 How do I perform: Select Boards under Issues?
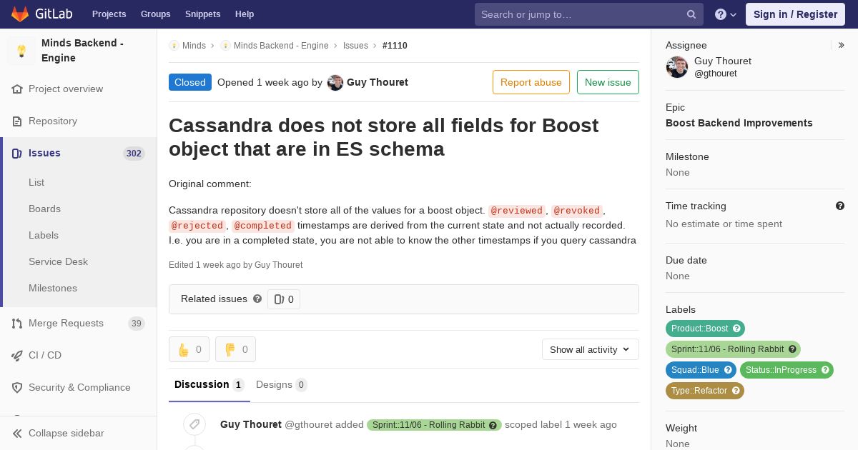[x=44, y=209]
